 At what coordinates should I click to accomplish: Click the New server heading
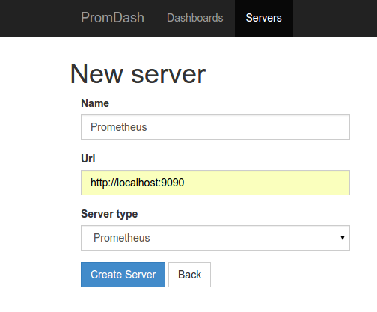138,74
